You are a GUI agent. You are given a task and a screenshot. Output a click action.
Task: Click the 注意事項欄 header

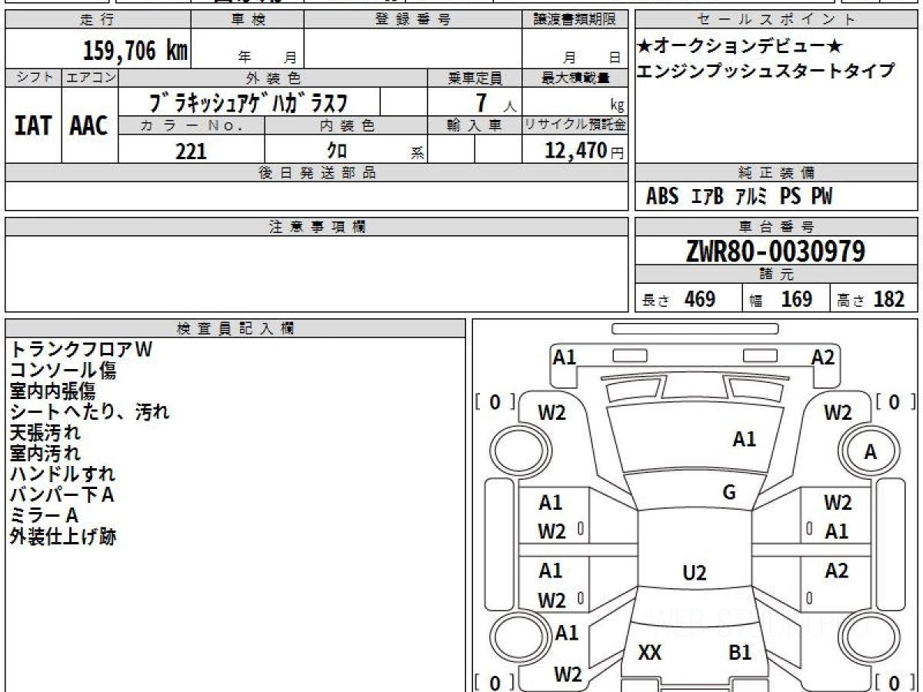click(317, 227)
